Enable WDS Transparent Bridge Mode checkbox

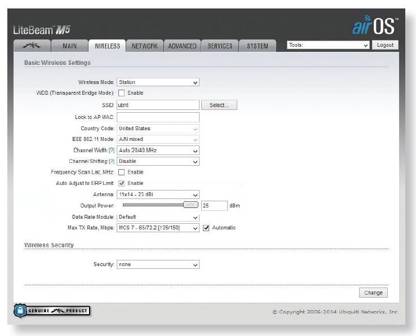[x=121, y=93]
